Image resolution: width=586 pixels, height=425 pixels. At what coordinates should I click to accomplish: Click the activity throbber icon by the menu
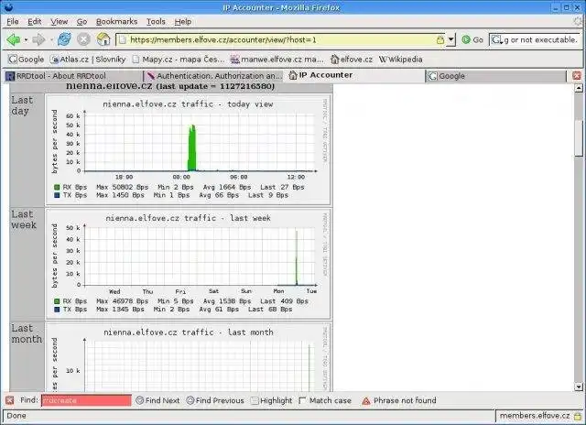578,22
